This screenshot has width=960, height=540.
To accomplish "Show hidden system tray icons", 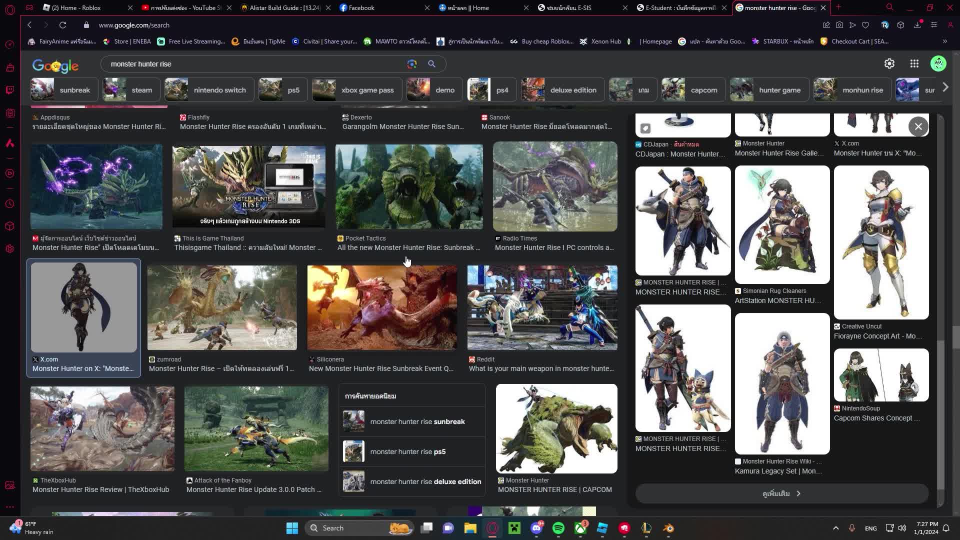I will [x=835, y=528].
